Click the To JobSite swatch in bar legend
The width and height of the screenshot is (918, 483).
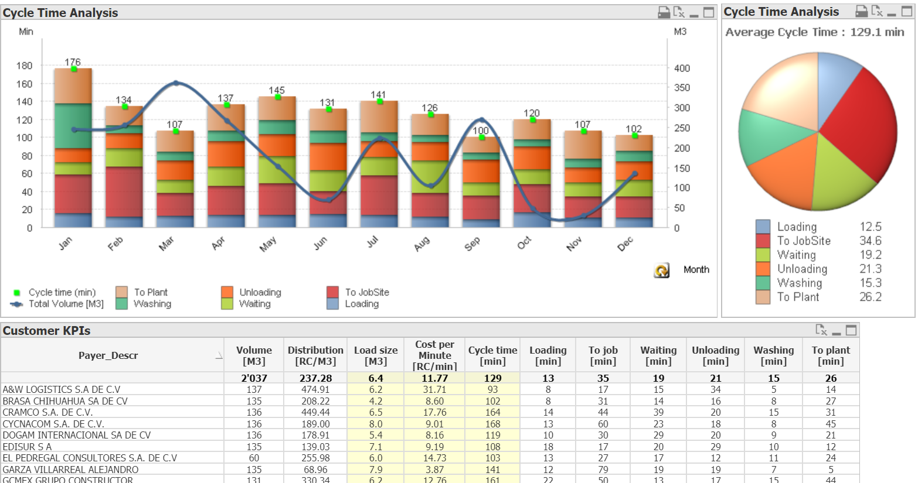[x=332, y=292]
